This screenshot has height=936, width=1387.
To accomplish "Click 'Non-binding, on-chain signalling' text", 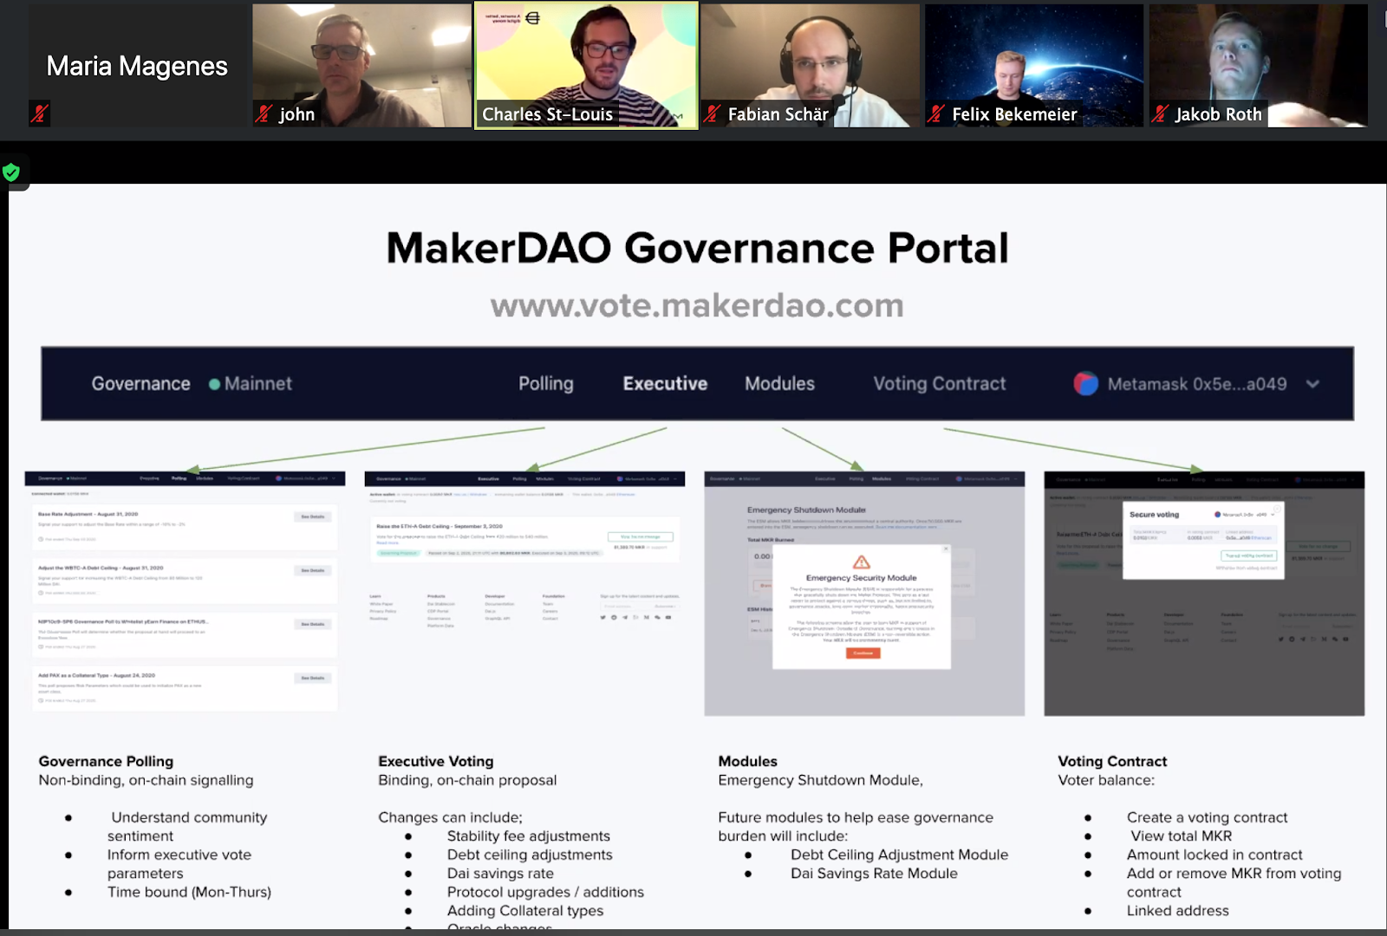I will (x=146, y=780).
